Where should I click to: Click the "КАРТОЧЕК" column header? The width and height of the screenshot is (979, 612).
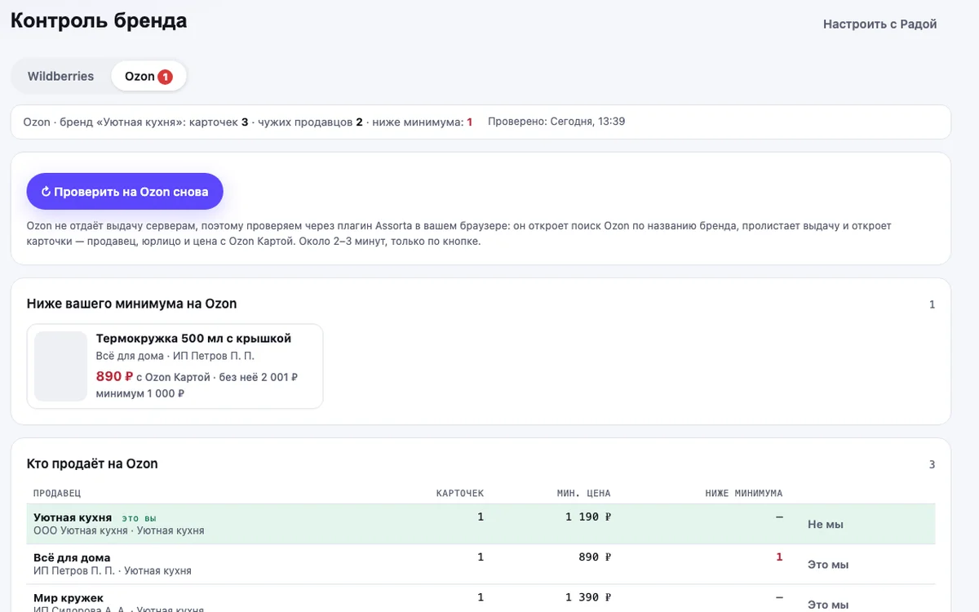pos(460,493)
